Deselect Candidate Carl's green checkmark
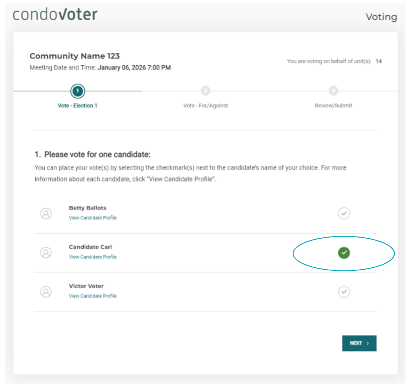The height and width of the screenshot is (386, 412). (344, 253)
